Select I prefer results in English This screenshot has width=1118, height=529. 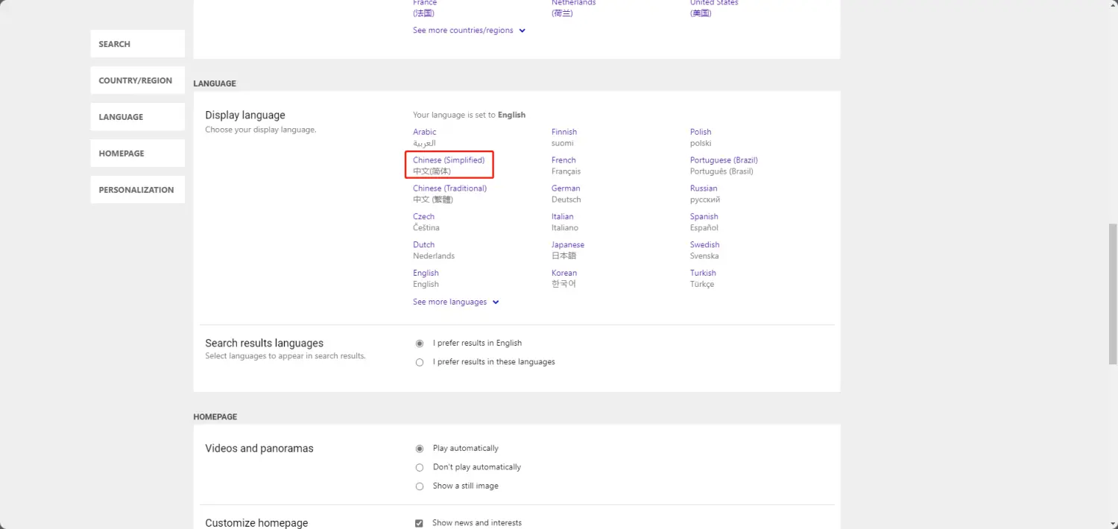coord(420,343)
